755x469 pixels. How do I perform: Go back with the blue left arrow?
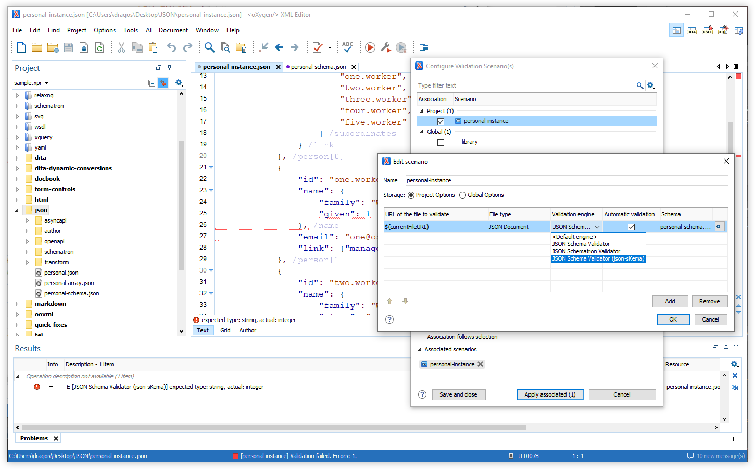click(x=279, y=47)
